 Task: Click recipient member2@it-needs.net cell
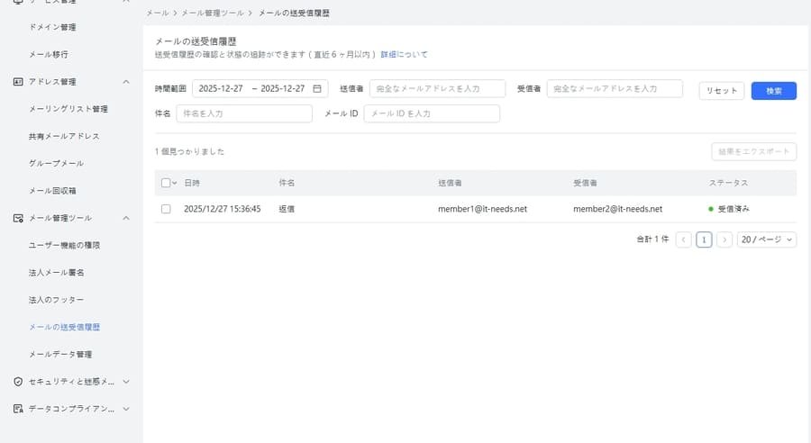617,209
